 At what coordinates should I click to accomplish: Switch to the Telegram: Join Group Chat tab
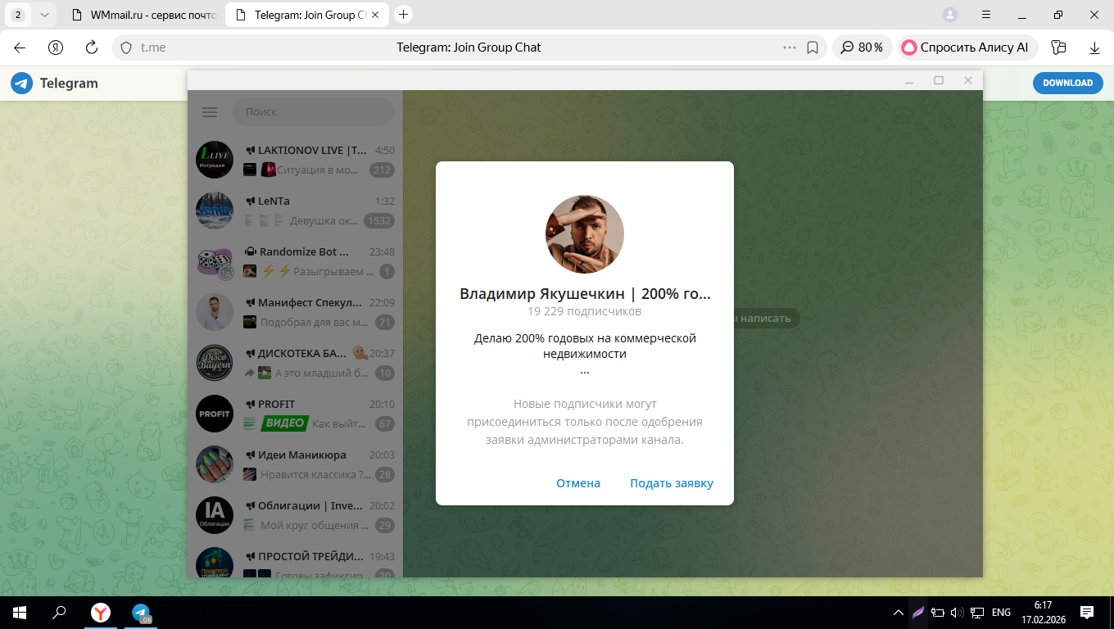(307, 15)
